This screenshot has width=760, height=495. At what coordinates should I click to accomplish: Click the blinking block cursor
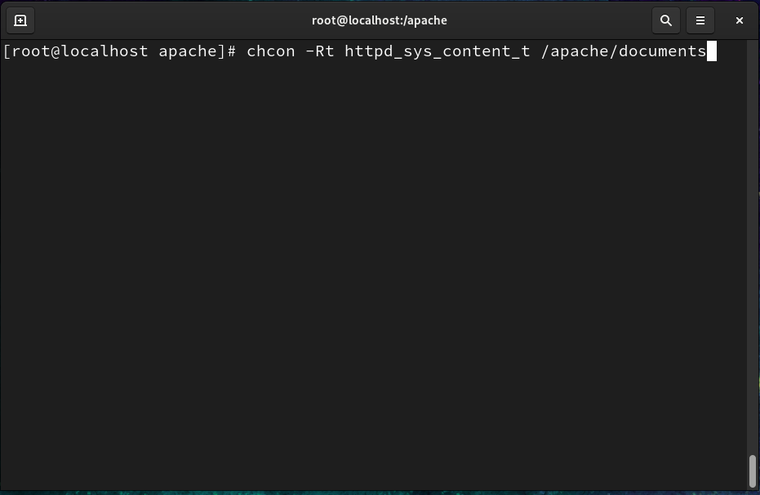point(712,51)
